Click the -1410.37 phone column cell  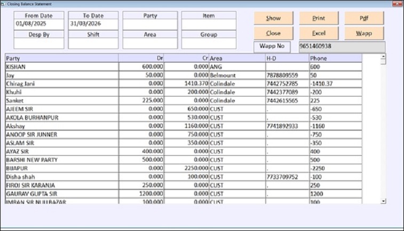click(x=336, y=84)
